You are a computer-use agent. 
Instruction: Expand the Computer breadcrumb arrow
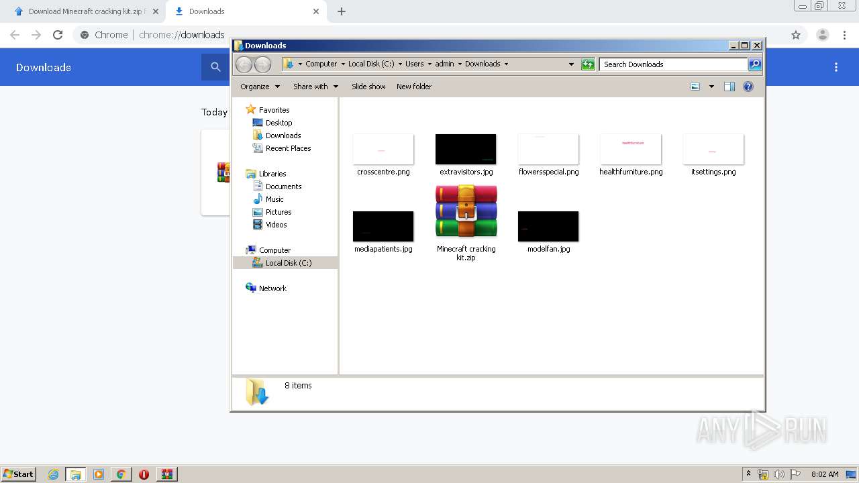343,64
